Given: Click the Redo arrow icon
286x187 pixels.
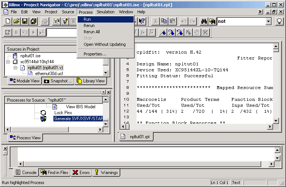Looking at the screenshot, I should [x=192, y=21].
